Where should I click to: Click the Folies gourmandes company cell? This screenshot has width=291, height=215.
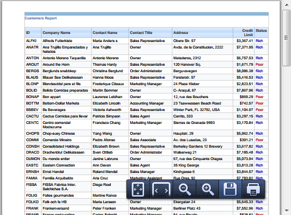coord(66,196)
